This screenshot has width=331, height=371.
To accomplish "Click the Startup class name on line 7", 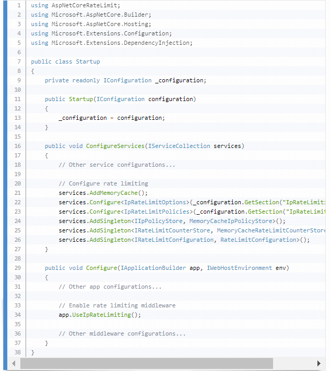I will [88, 61].
